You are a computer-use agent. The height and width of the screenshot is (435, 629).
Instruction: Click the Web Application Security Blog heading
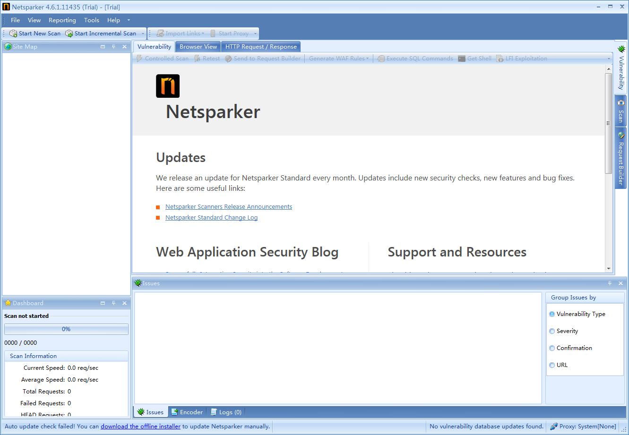[x=247, y=252]
